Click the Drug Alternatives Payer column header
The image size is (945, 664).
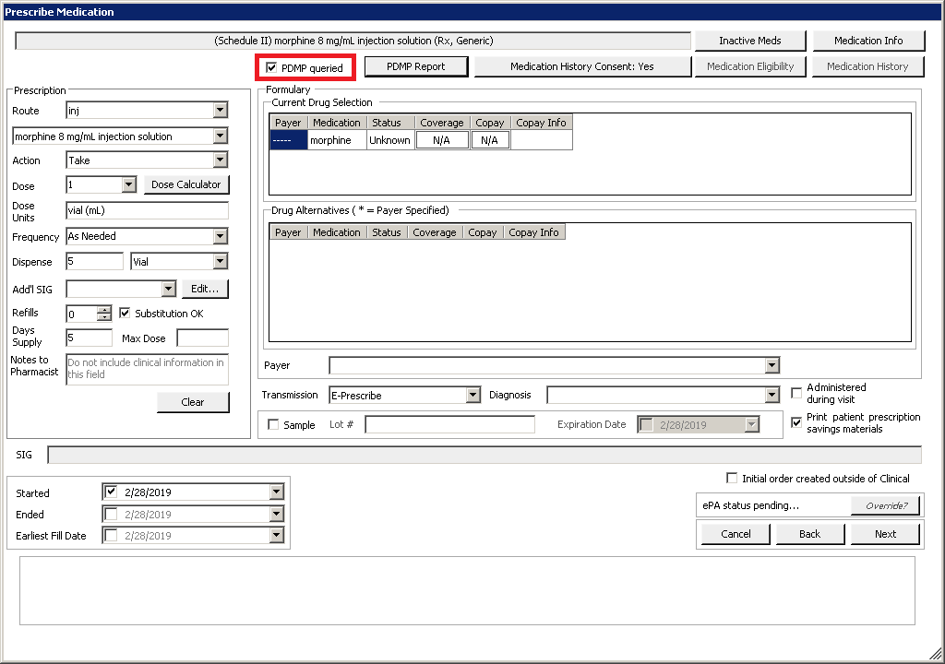click(288, 232)
